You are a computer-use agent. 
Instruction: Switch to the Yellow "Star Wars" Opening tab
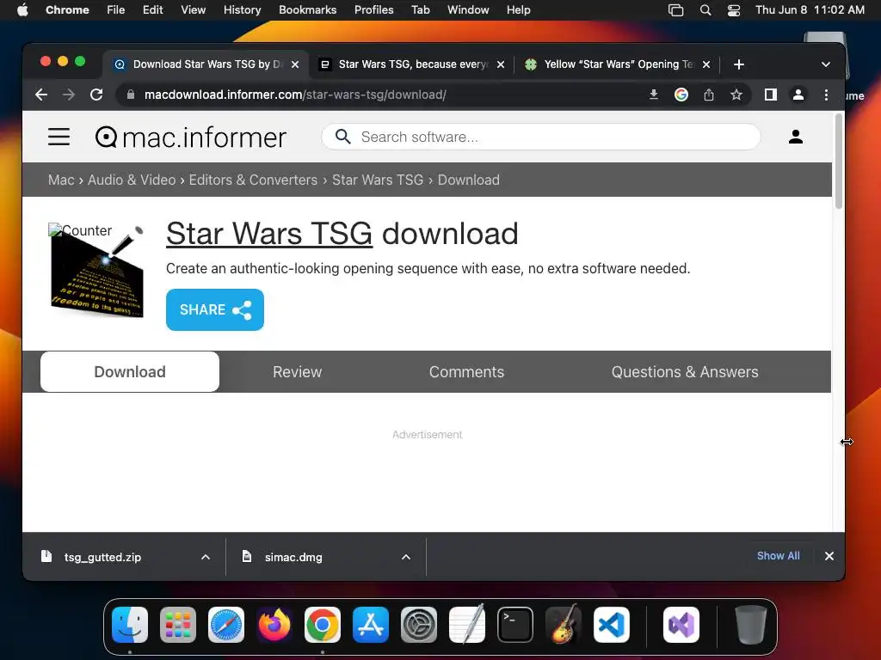coord(618,64)
